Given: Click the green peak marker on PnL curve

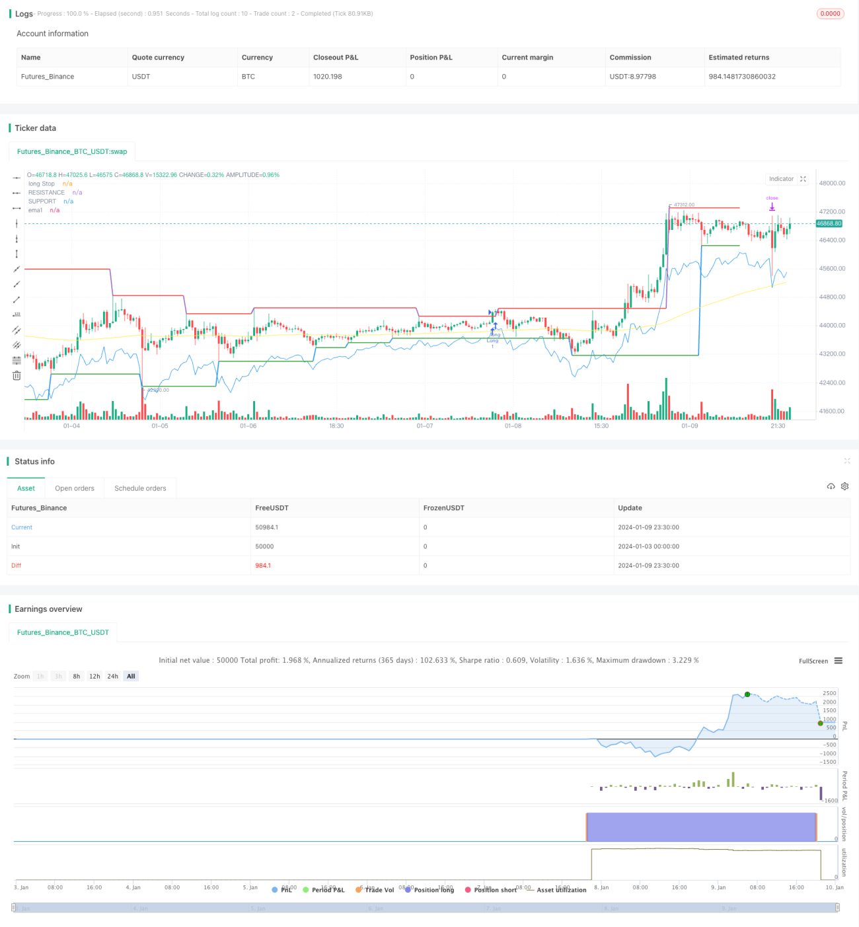Looking at the screenshot, I should (x=747, y=694).
